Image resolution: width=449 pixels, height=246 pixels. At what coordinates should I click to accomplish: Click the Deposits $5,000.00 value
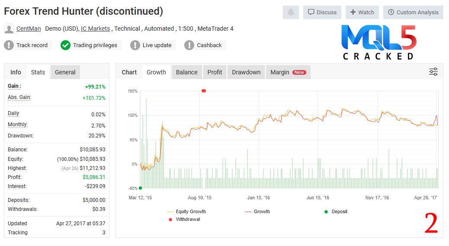click(x=94, y=200)
